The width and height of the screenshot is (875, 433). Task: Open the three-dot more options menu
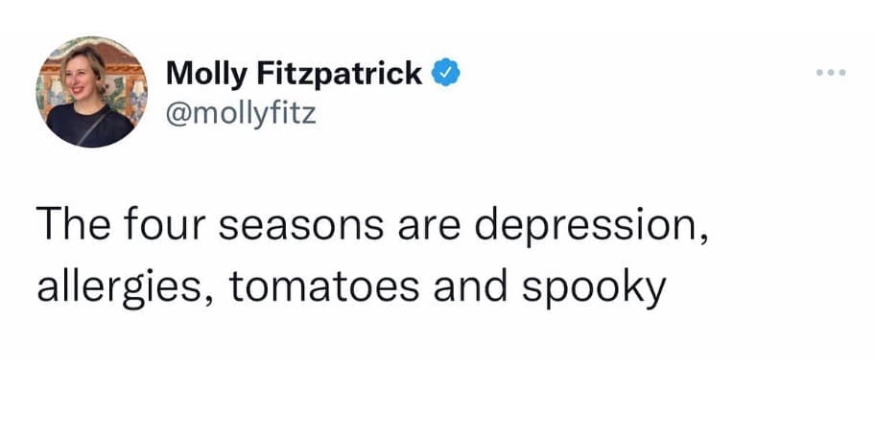(x=832, y=73)
